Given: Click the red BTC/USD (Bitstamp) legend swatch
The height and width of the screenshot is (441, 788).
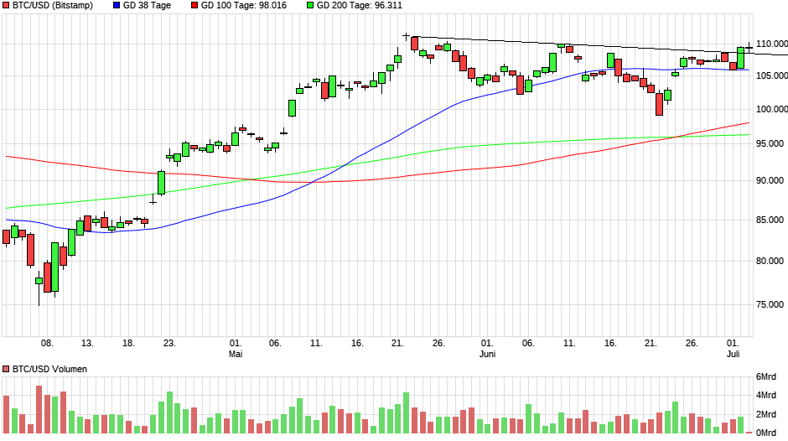Looking at the screenshot, I should [6, 6].
